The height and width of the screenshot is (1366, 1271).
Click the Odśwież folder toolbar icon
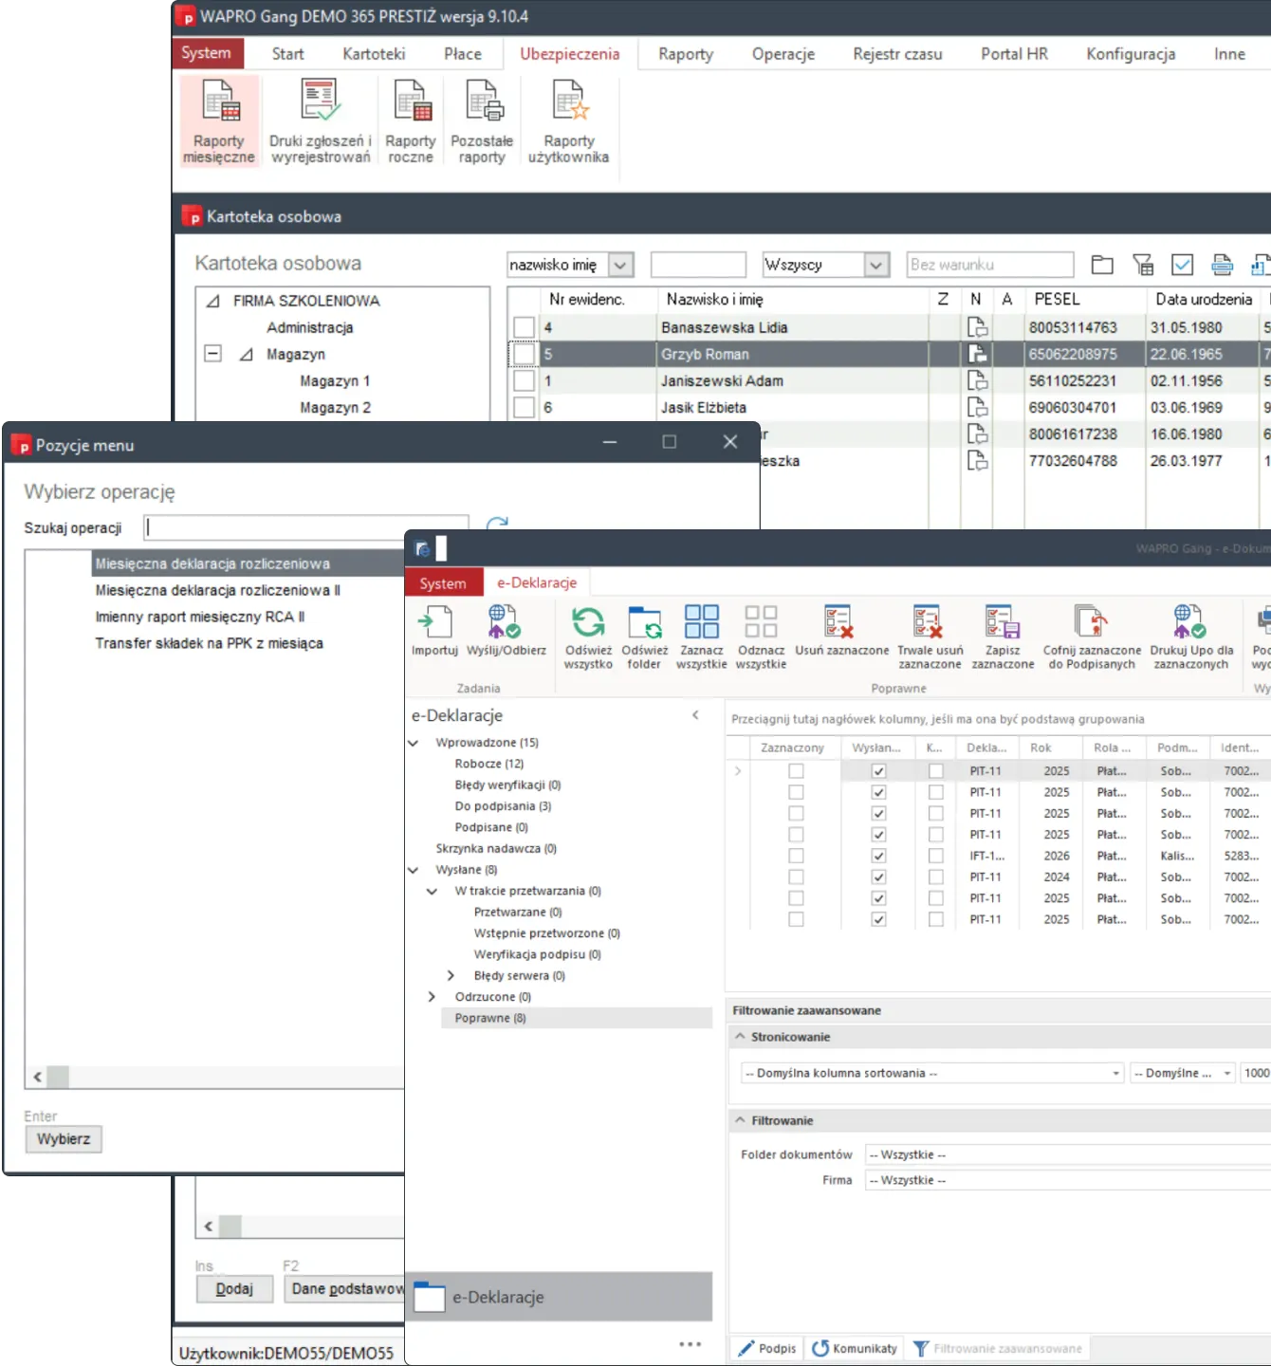point(645,637)
